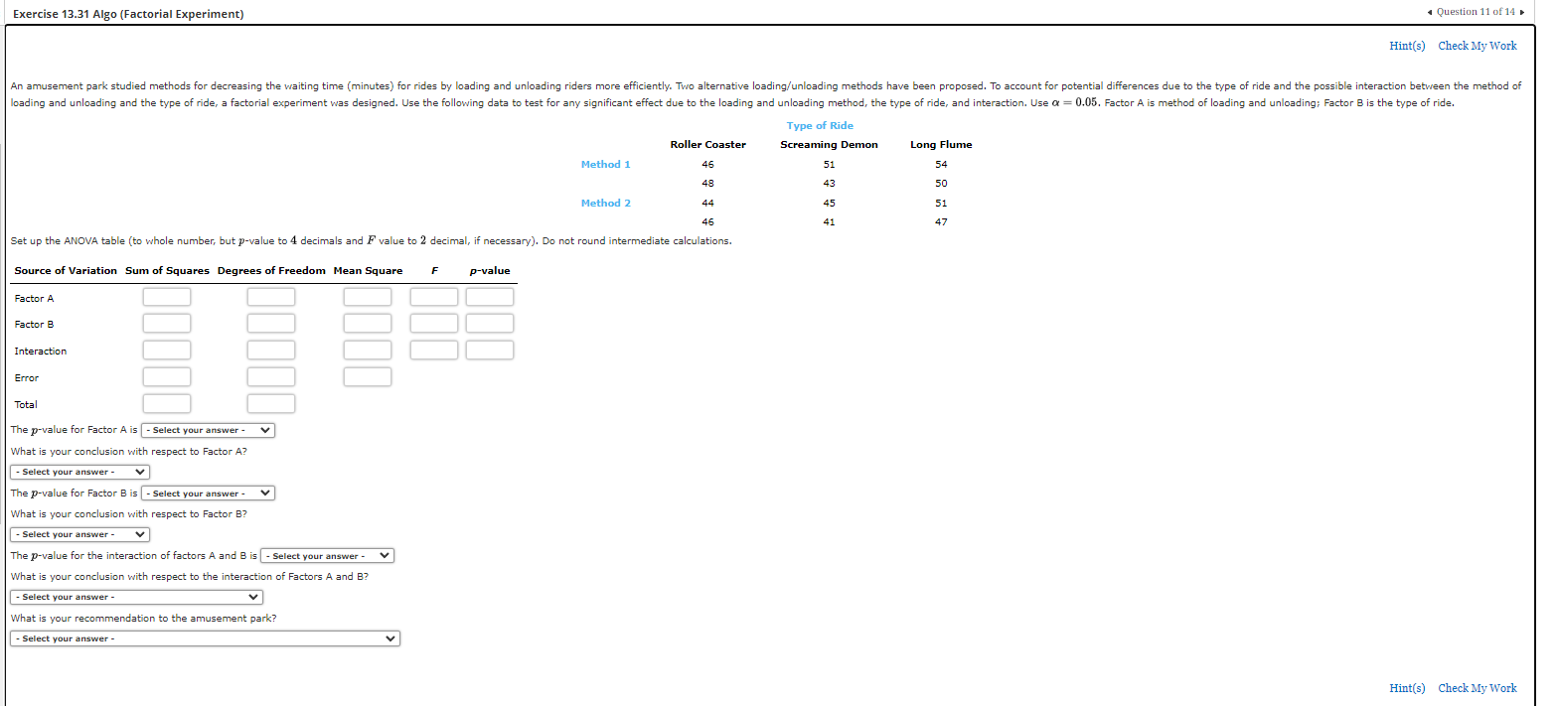The image size is (1557, 706).
Task: Open the Factor B conclusion dropdown
Action: tap(78, 534)
